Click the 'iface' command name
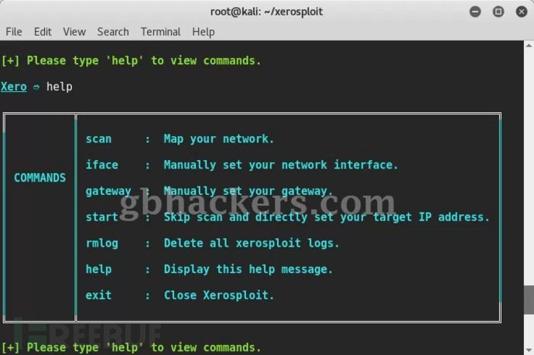Viewport: 534px width, 355px height. point(102,165)
